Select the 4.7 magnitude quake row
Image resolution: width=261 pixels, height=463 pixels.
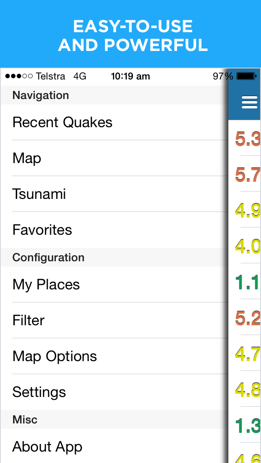pyautogui.click(x=245, y=353)
